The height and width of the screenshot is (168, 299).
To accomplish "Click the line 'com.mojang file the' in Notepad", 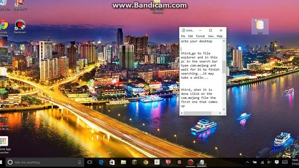I will coord(198,98).
